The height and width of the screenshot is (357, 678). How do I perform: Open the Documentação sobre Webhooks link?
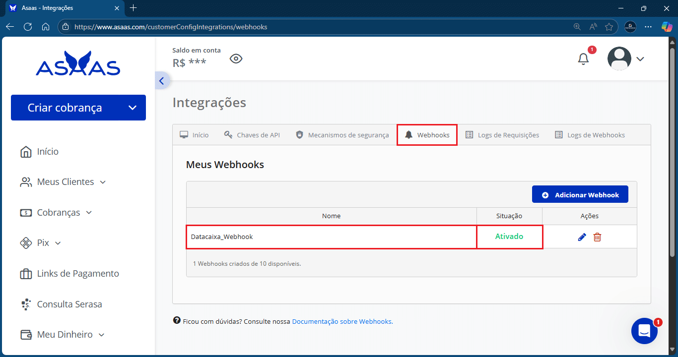coord(342,321)
